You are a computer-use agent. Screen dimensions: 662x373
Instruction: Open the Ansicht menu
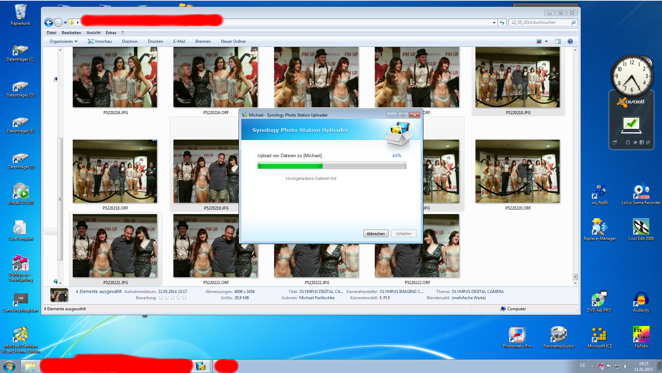93,33
